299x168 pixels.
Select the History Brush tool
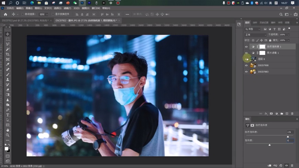tap(8, 85)
